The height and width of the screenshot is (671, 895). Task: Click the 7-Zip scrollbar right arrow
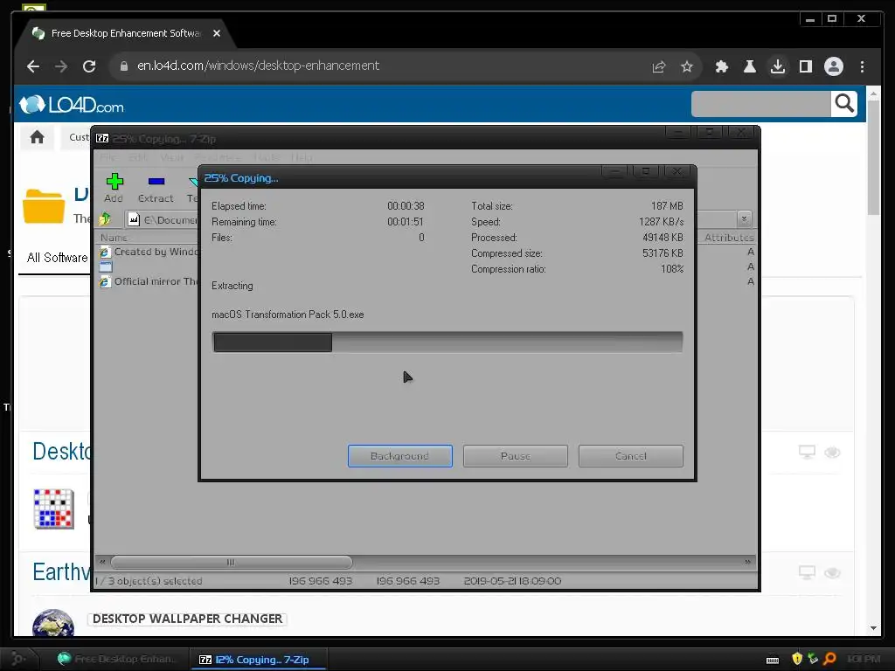748,562
